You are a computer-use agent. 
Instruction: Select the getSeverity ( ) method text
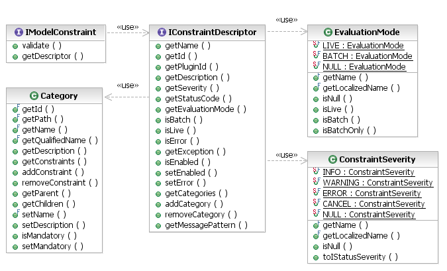coord(192,88)
